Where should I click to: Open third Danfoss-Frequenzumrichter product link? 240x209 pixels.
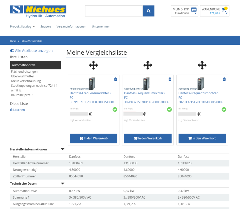[201, 98]
